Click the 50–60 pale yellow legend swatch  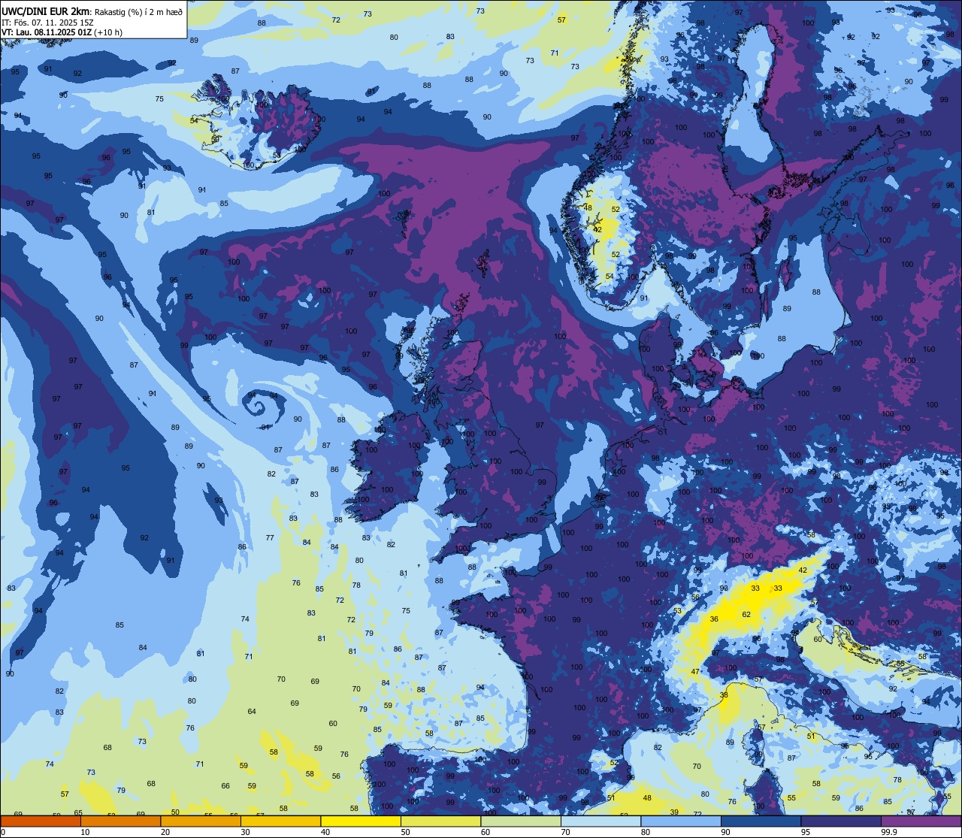tap(440, 821)
